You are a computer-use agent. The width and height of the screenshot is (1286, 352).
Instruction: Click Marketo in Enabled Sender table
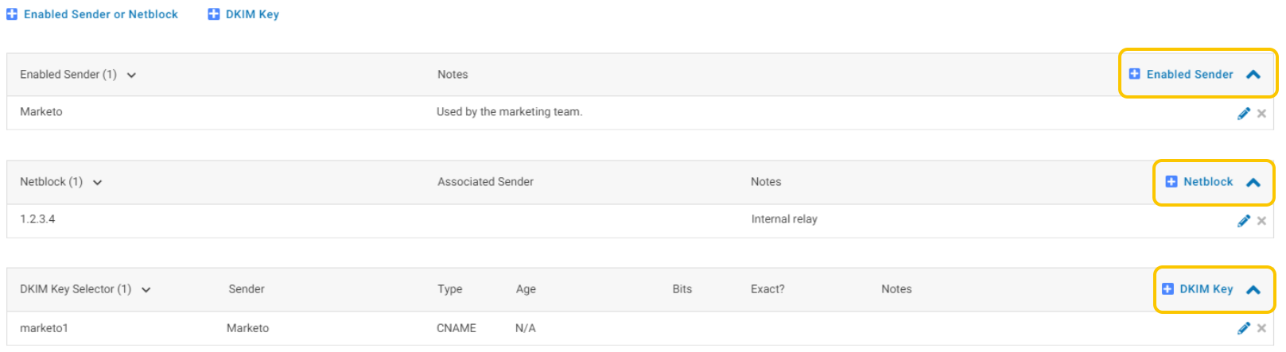point(41,112)
